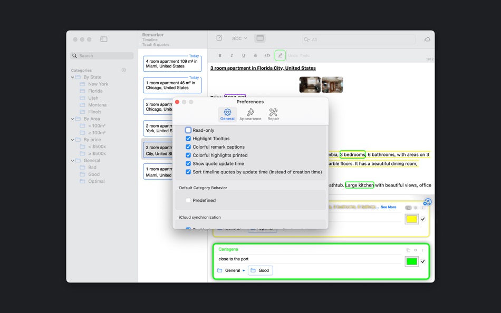The image size is (501, 313).
Task: Select the 4 room apartment Miami quote
Action: click(x=172, y=64)
